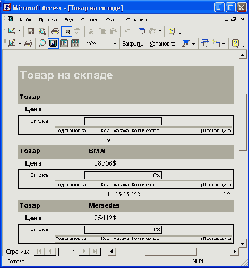Click the Help question mark icon

tap(235, 44)
